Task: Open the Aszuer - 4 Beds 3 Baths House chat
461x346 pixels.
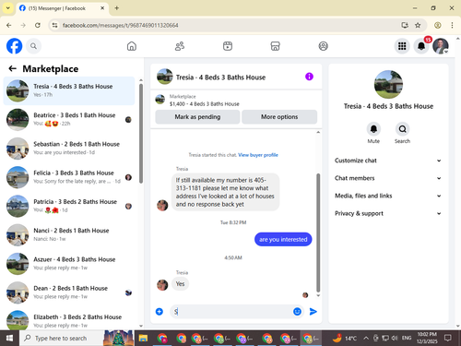Action: click(69, 264)
